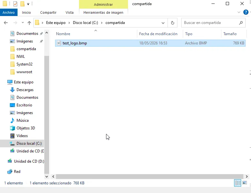Screen dimensions: 251x193
Task: Switch to details view layout
Action: (x=238, y=183)
